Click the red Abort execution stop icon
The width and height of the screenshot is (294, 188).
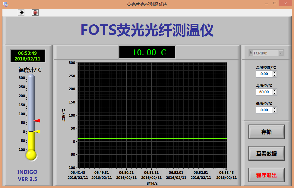35,13
